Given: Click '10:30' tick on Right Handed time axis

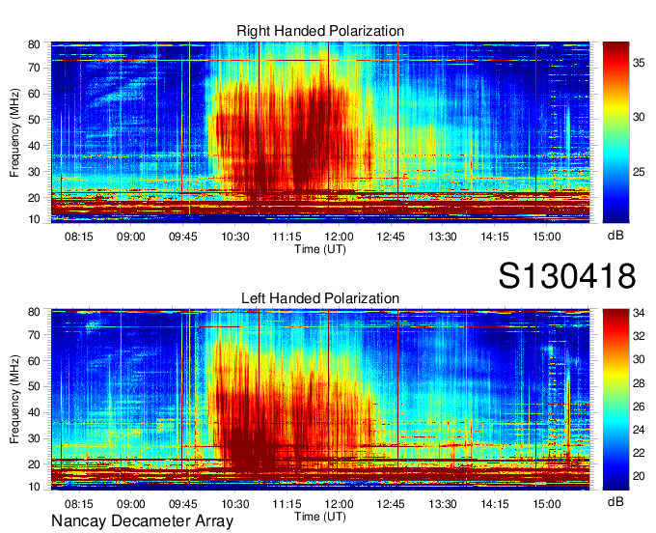Looking at the screenshot, I should (235, 237).
